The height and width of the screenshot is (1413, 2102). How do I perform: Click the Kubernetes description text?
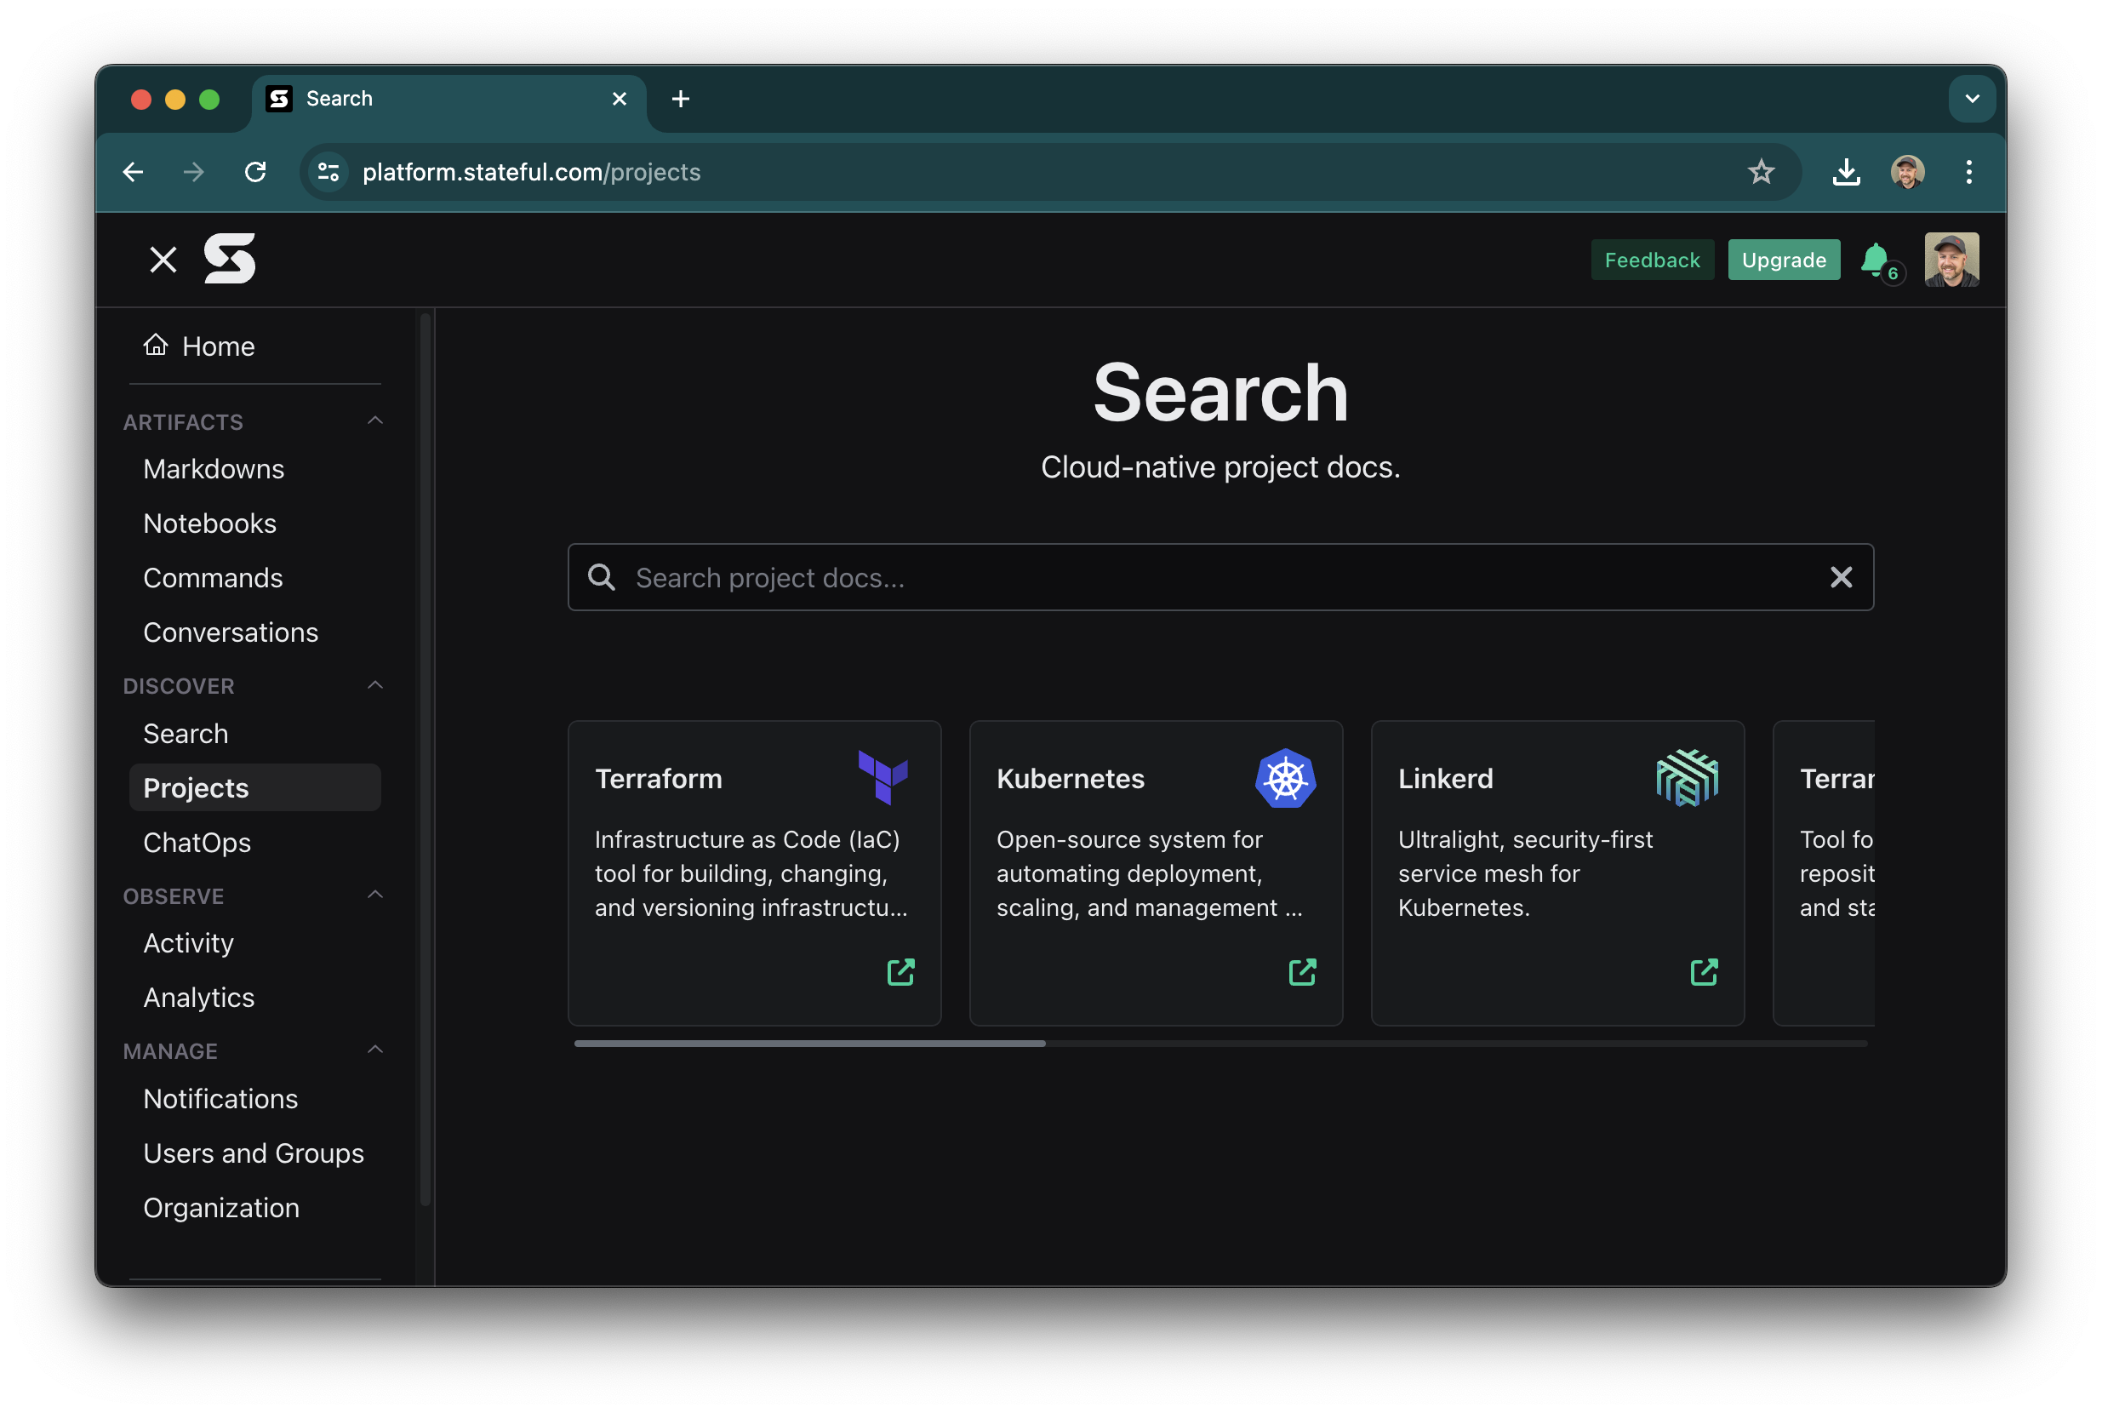(x=1150, y=873)
